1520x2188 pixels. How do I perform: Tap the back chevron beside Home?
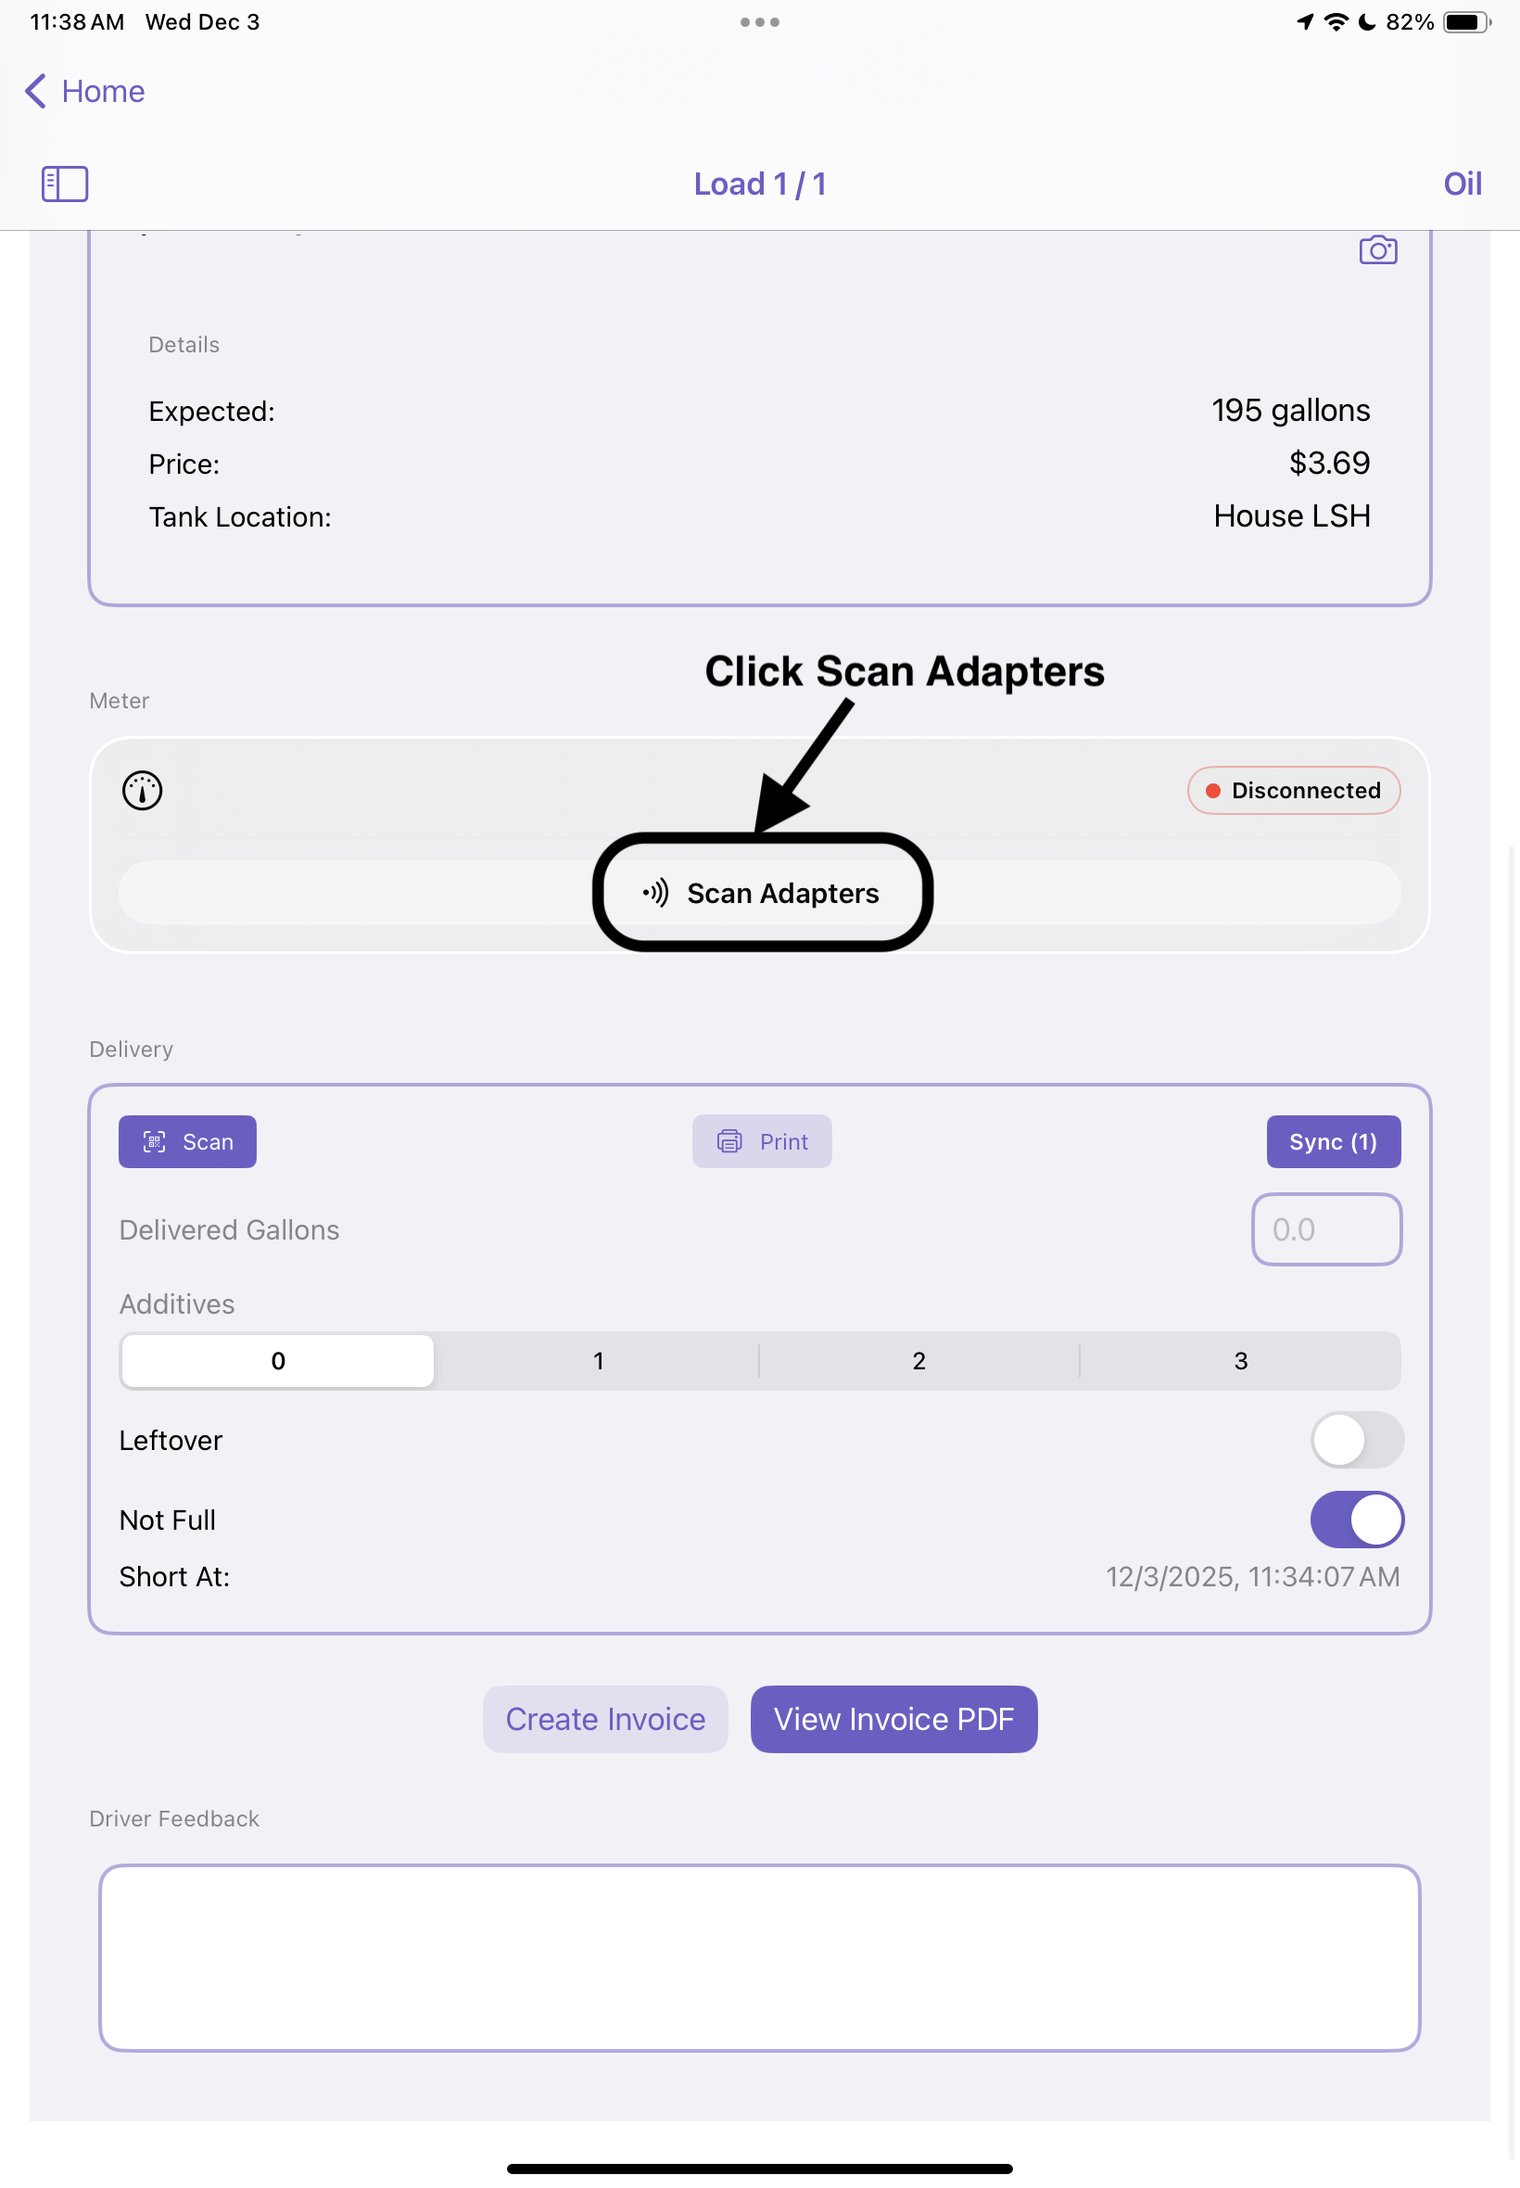pyautogui.click(x=35, y=92)
